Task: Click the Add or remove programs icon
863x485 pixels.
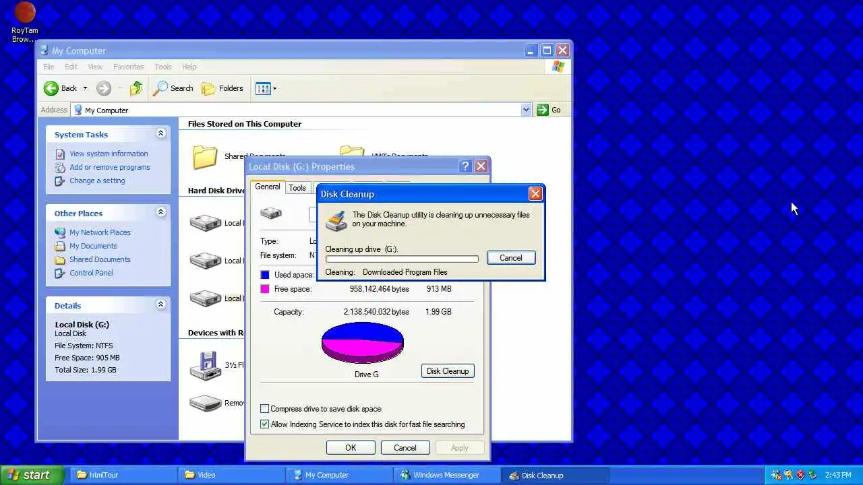Action: pyautogui.click(x=60, y=167)
